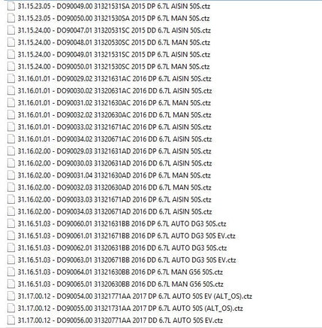Click file icon of DO90047.01 file
Image resolution: width=322 pixels, height=328 pixels.
[x=11, y=30]
